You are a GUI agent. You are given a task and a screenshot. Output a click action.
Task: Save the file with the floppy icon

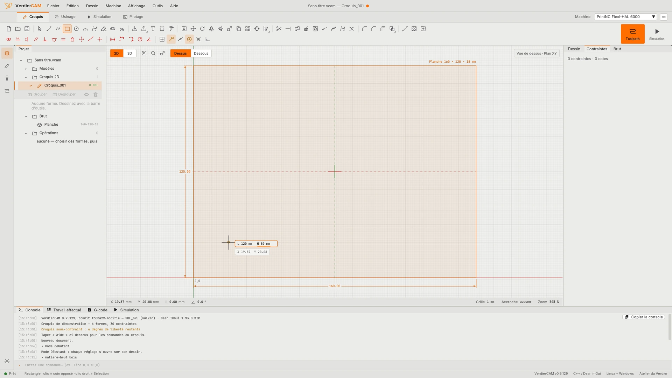[x=27, y=29]
